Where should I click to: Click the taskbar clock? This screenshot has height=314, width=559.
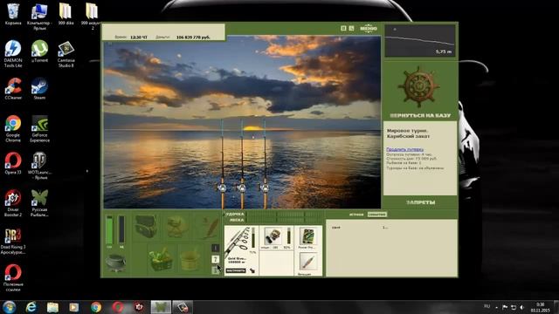(540, 307)
